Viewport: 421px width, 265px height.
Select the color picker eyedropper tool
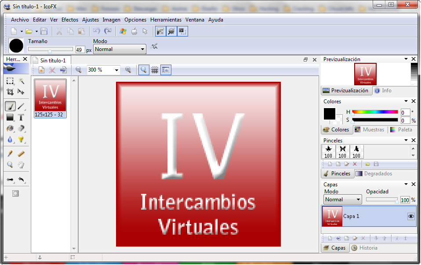coord(10,153)
